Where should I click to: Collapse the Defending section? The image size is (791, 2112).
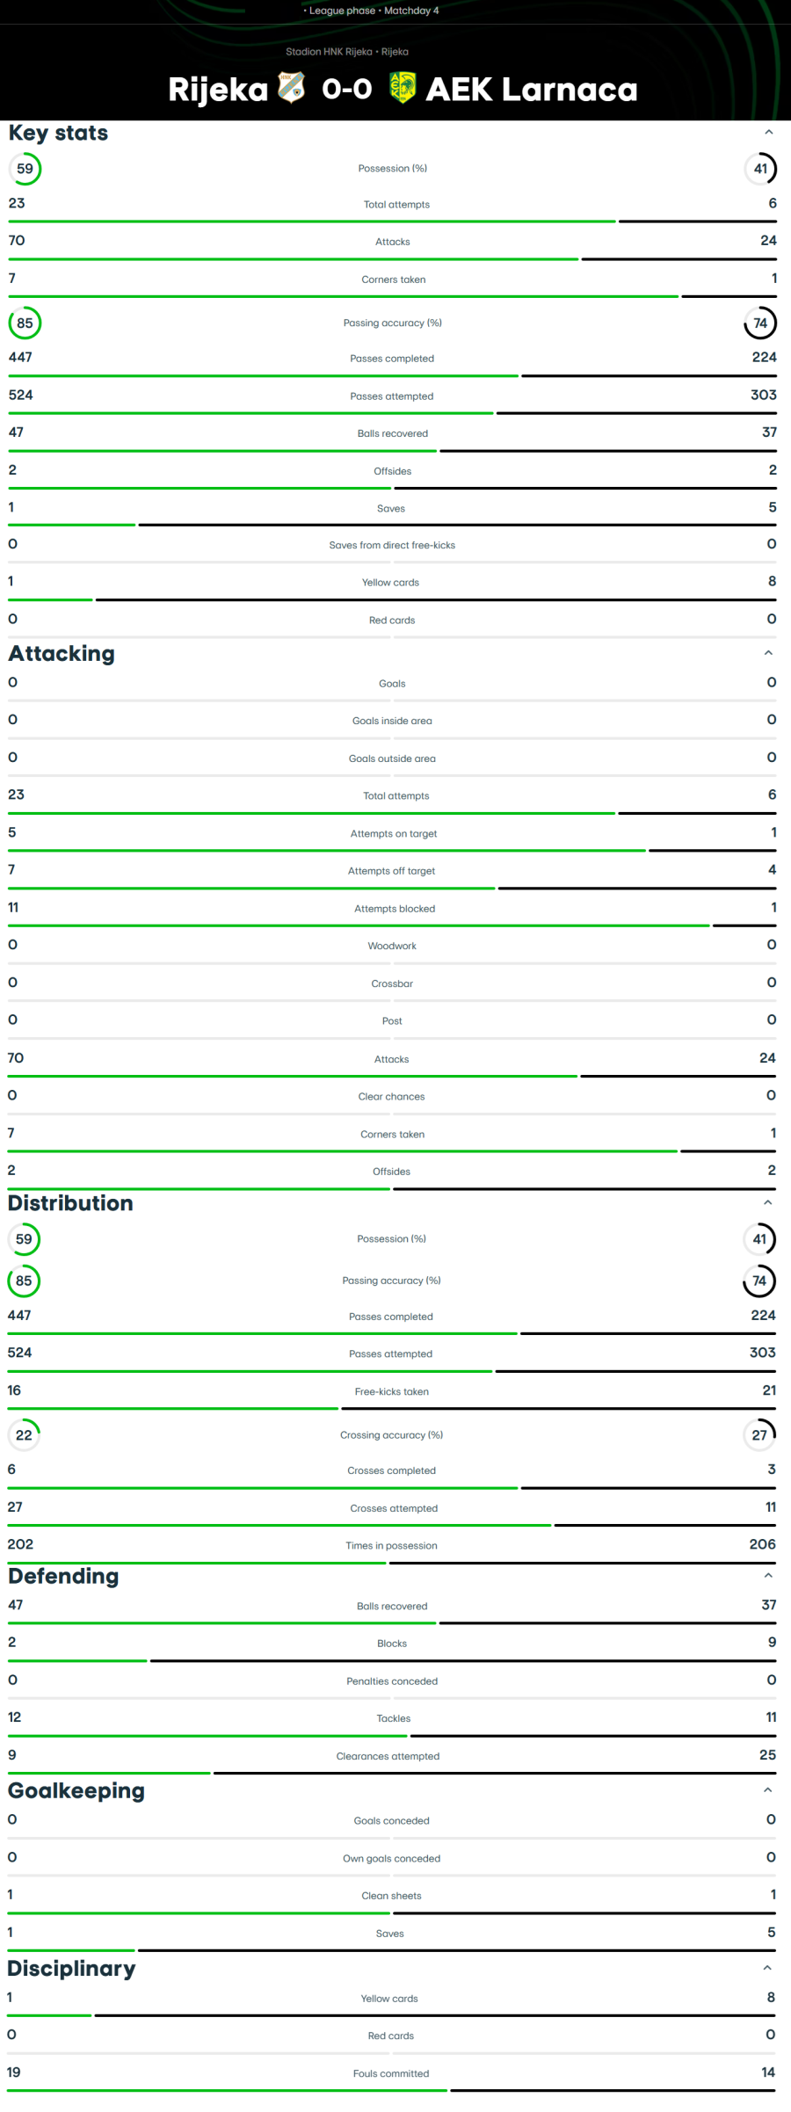coord(768,1576)
